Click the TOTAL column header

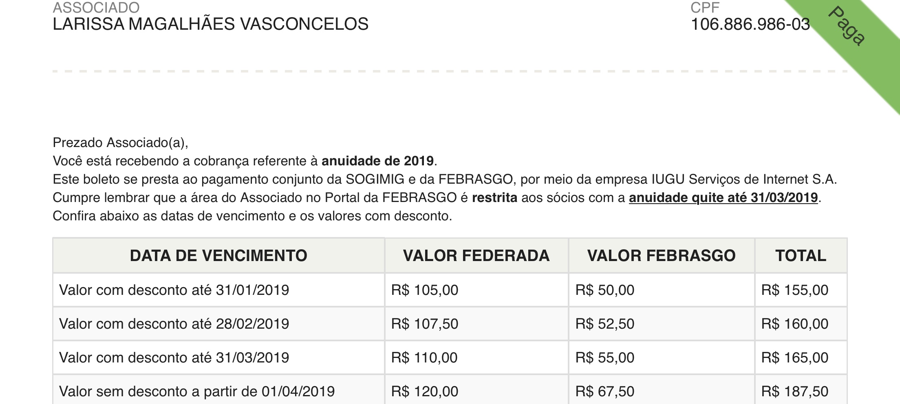[801, 256]
